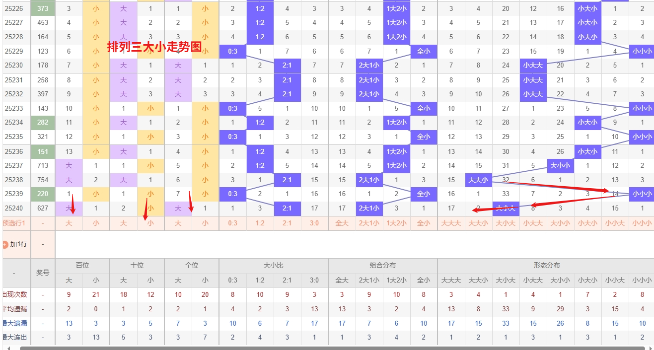Select 2大1小 in the 预选行1 row

tap(369, 223)
